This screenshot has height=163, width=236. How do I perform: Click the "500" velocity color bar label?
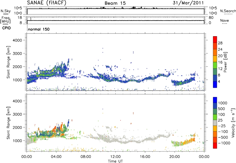click(x=222, y=109)
